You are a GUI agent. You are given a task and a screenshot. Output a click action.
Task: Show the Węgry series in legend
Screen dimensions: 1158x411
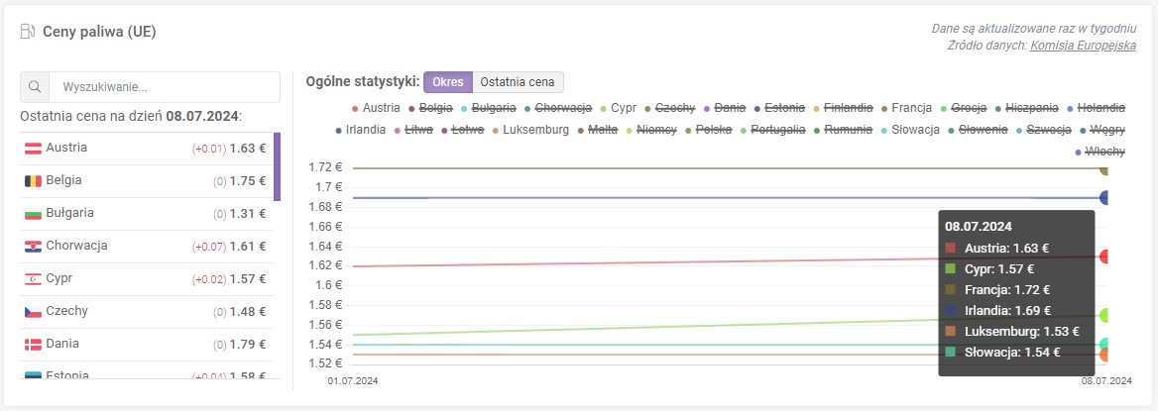click(x=1101, y=130)
